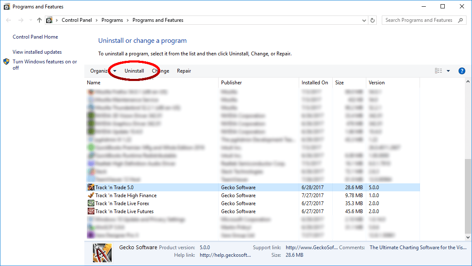472x266 pixels.
Task: Close the Programs and Features window
Action: [x=462, y=6]
